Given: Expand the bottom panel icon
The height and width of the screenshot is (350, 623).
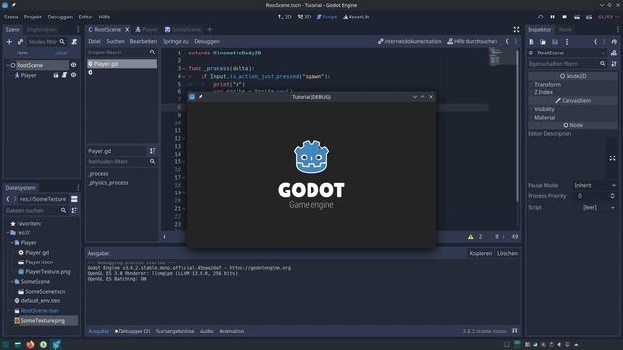Looking at the screenshot, I should (515, 331).
